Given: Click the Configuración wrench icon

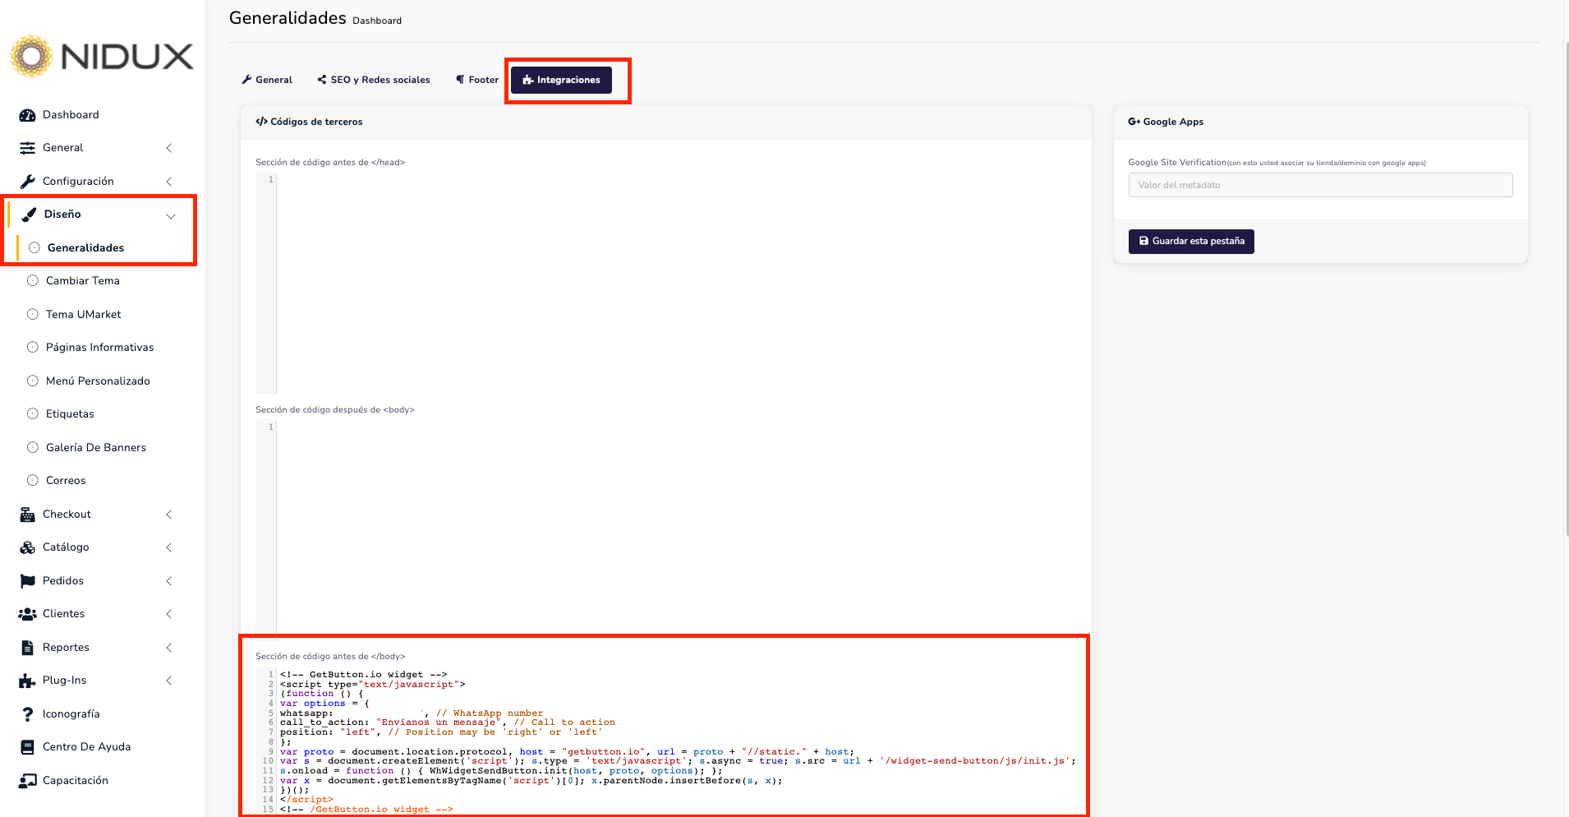Looking at the screenshot, I should [x=27, y=182].
